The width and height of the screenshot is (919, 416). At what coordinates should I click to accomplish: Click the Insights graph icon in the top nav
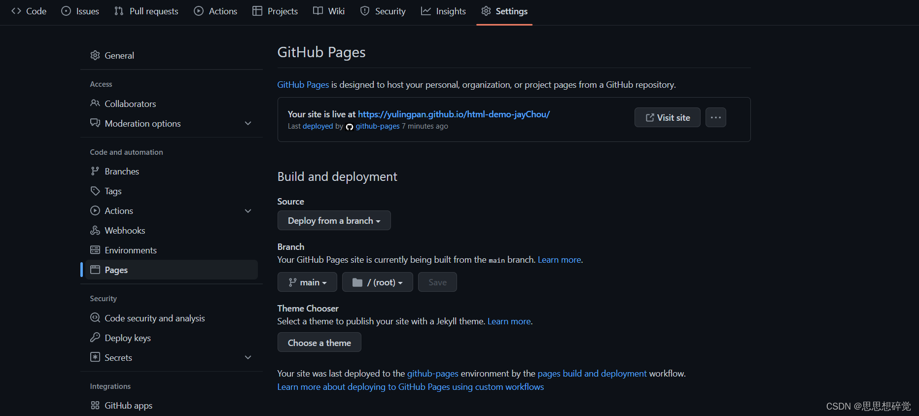pyautogui.click(x=426, y=11)
